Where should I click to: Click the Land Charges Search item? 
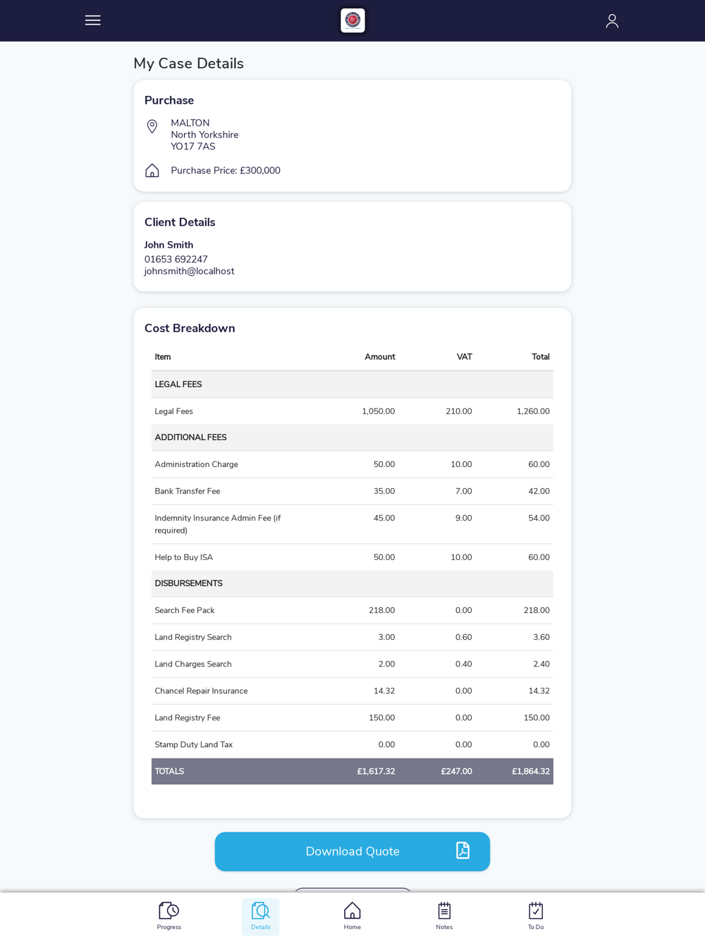(193, 664)
